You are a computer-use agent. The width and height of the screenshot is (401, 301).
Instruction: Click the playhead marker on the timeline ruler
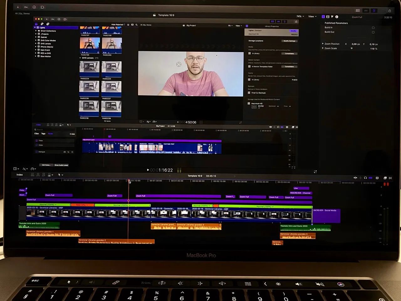[x=129, y=180]
